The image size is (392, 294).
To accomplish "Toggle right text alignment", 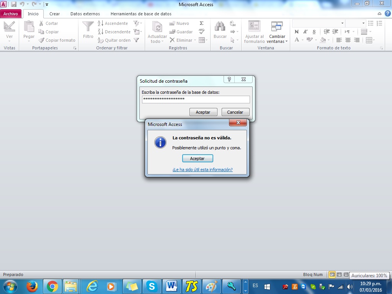I will pos(357,40).
